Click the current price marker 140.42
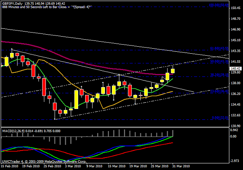This screenshot has height=170, width=243. pyautogui.click(x=235, y=68)
